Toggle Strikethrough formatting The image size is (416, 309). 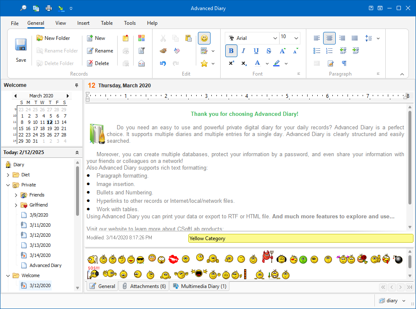pos(269,51)
